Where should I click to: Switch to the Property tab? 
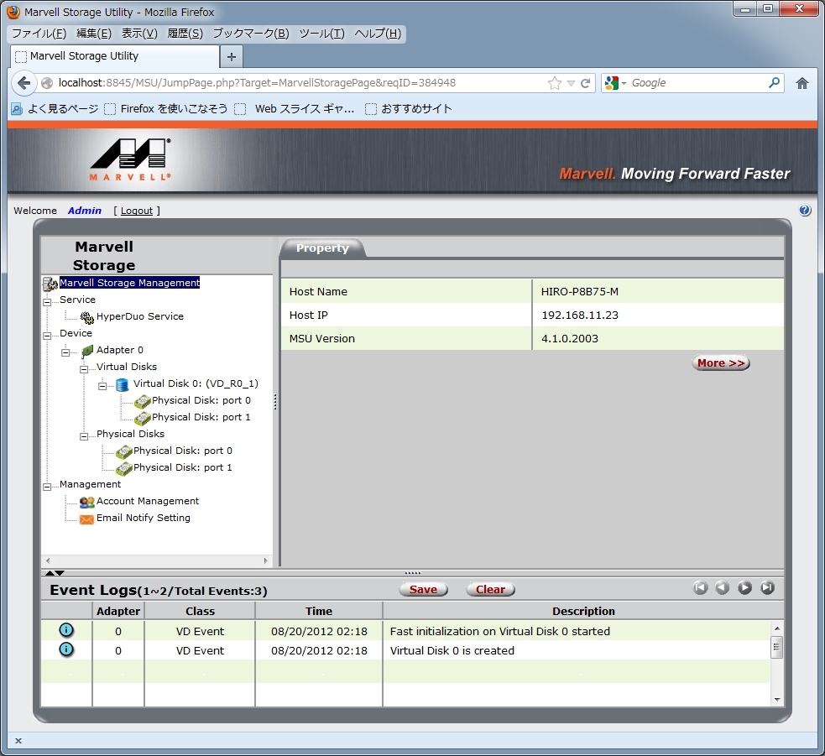click(x=322, y=248)
